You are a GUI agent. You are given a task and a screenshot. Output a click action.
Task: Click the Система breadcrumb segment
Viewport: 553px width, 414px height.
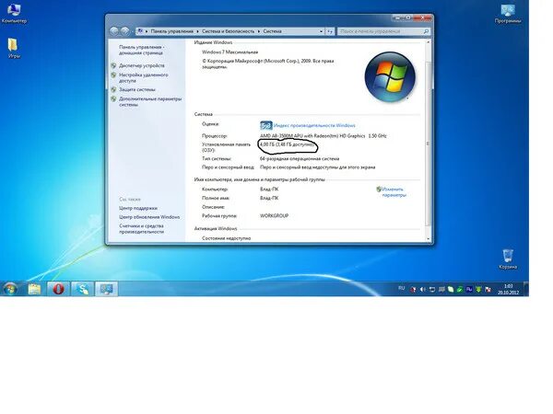272,31
